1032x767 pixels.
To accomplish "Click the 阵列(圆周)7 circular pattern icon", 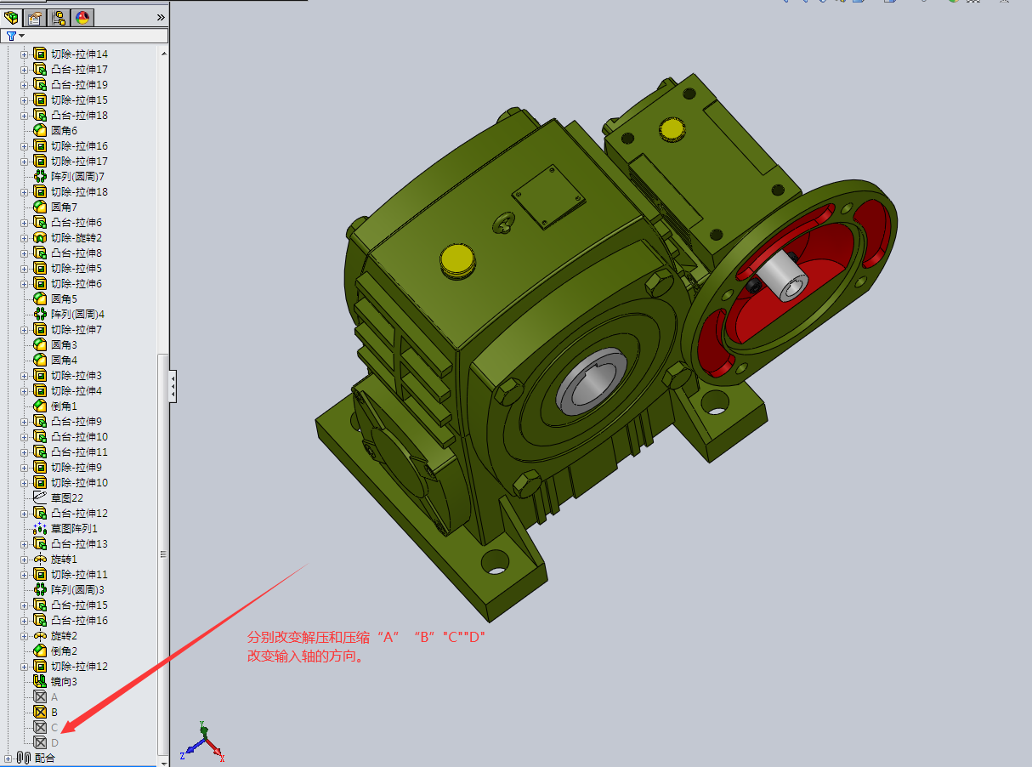I will pos(40,177).
